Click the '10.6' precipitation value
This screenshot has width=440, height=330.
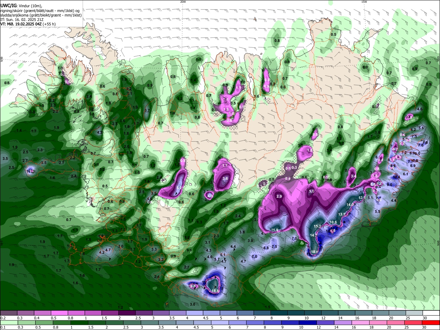tap(333, 222)
